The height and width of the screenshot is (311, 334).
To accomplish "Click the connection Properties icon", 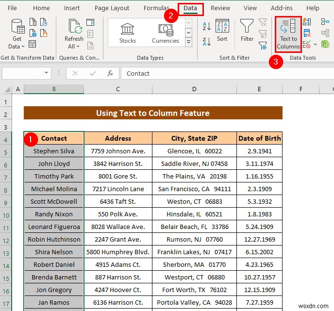I will pyautogui.click(x=90, y=34).
